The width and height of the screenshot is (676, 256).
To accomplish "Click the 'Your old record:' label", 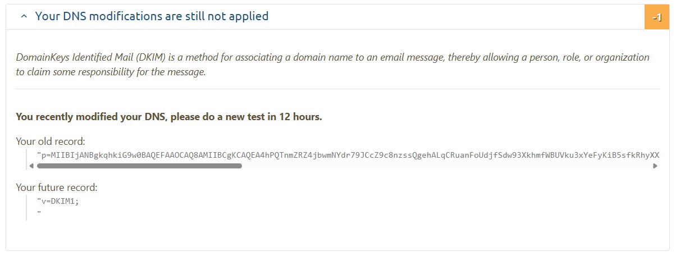I will pyautogui.click(x=51, y=141).
